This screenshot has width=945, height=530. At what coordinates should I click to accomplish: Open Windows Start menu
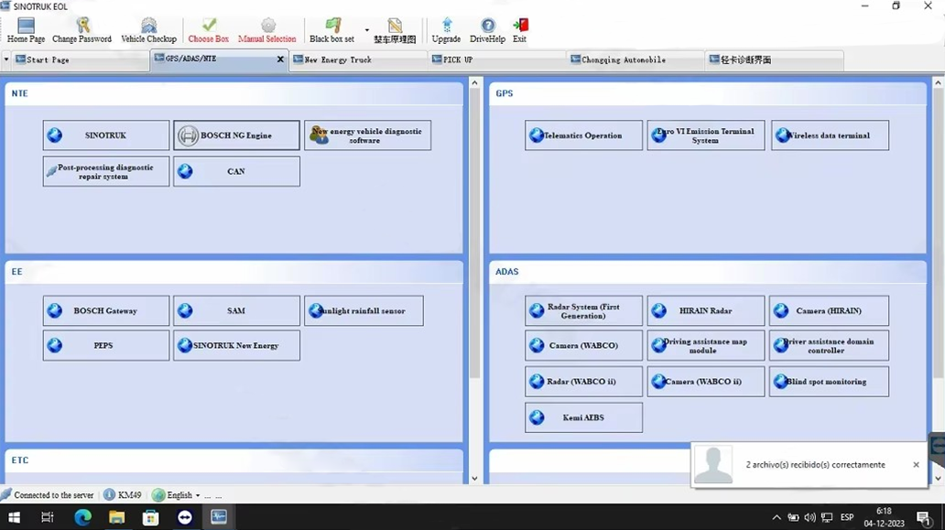point(14,517)
